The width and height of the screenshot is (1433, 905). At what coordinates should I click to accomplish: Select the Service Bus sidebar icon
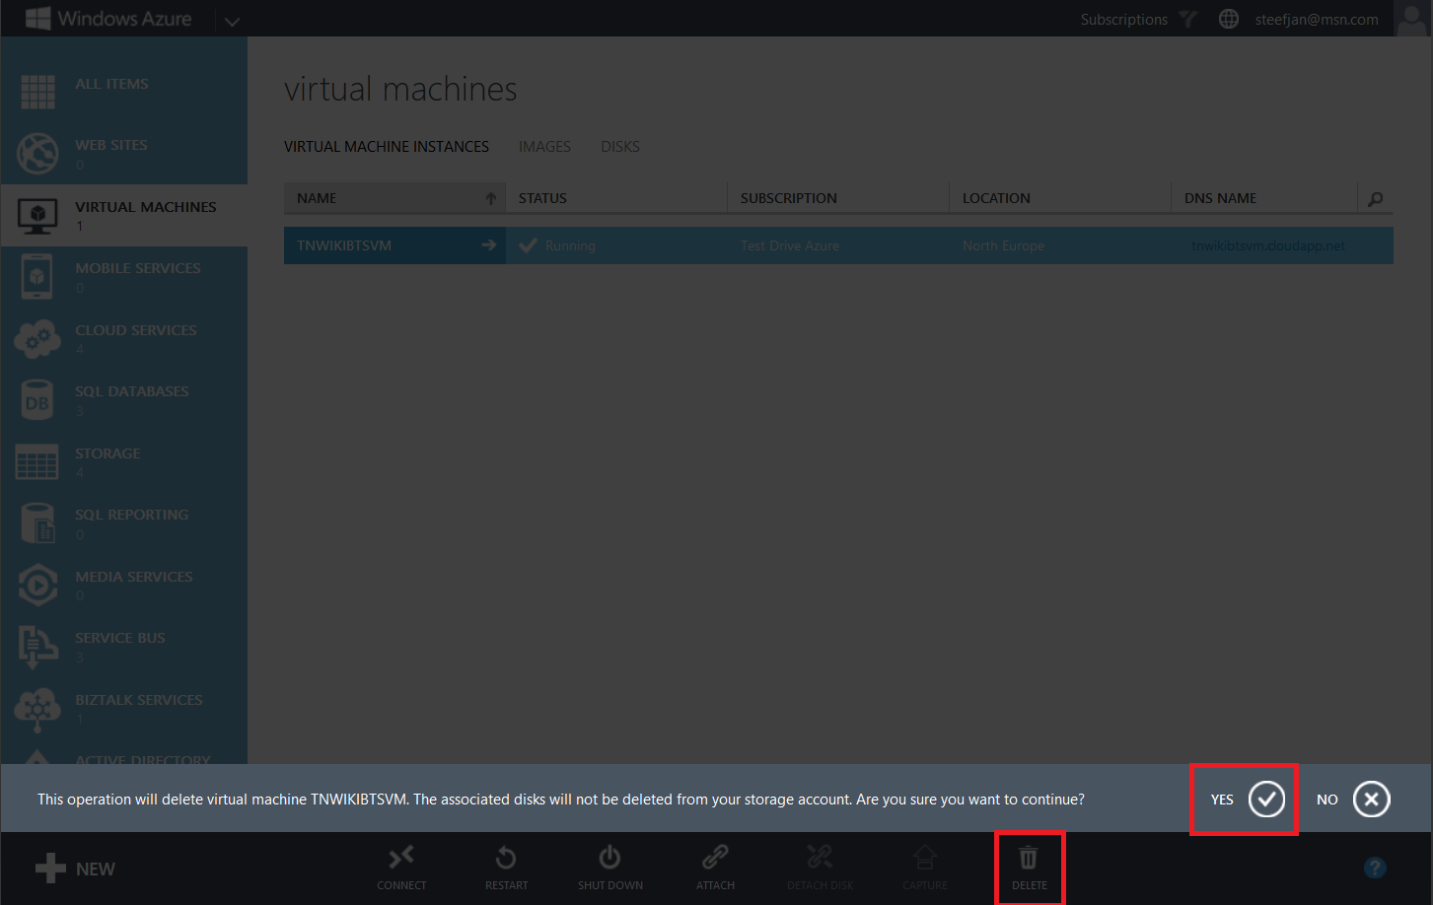37,647
